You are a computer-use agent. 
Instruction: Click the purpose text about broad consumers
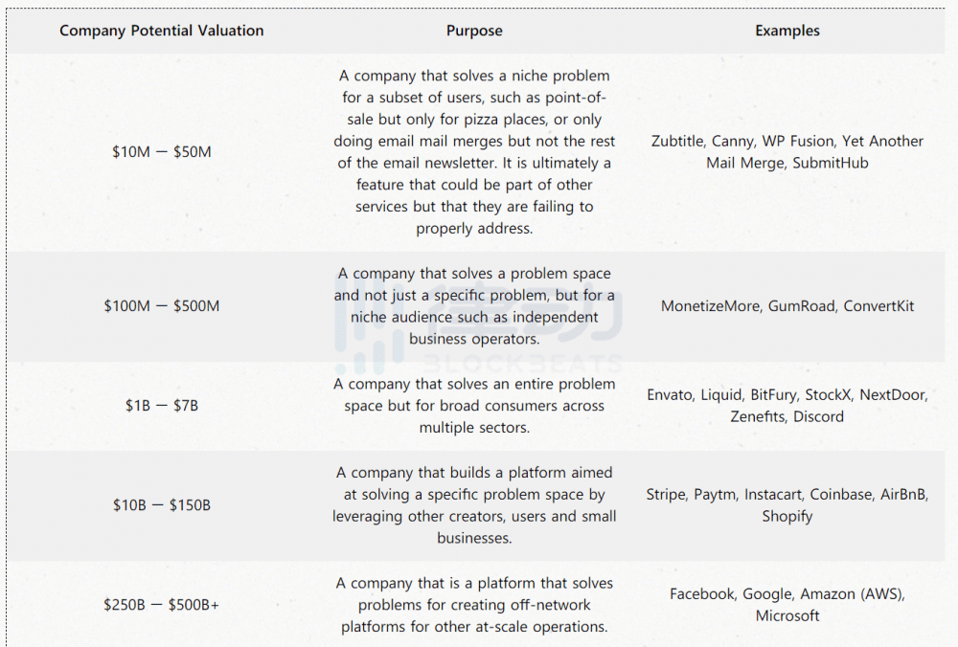[474, 406]
